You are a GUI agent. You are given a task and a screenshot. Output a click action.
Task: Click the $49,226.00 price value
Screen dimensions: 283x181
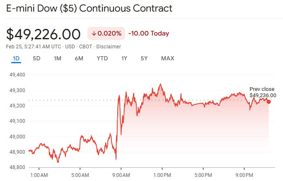44,34
